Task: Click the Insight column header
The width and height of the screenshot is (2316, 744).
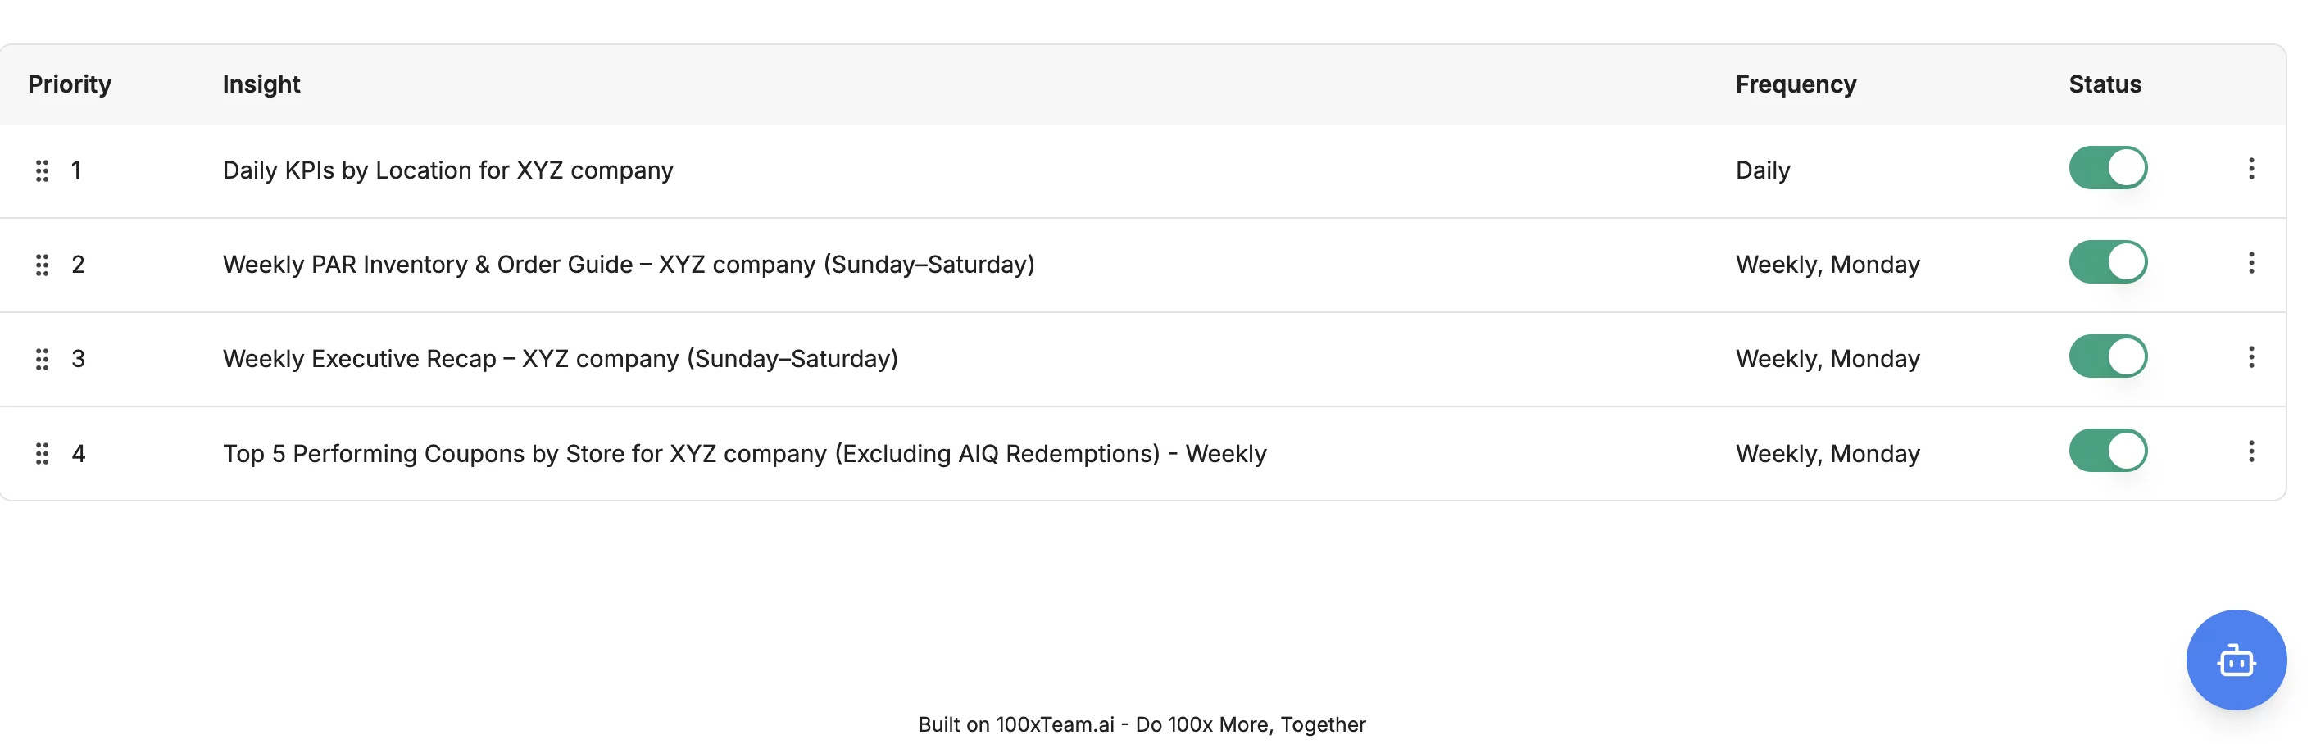Action: tap(261, 84)
